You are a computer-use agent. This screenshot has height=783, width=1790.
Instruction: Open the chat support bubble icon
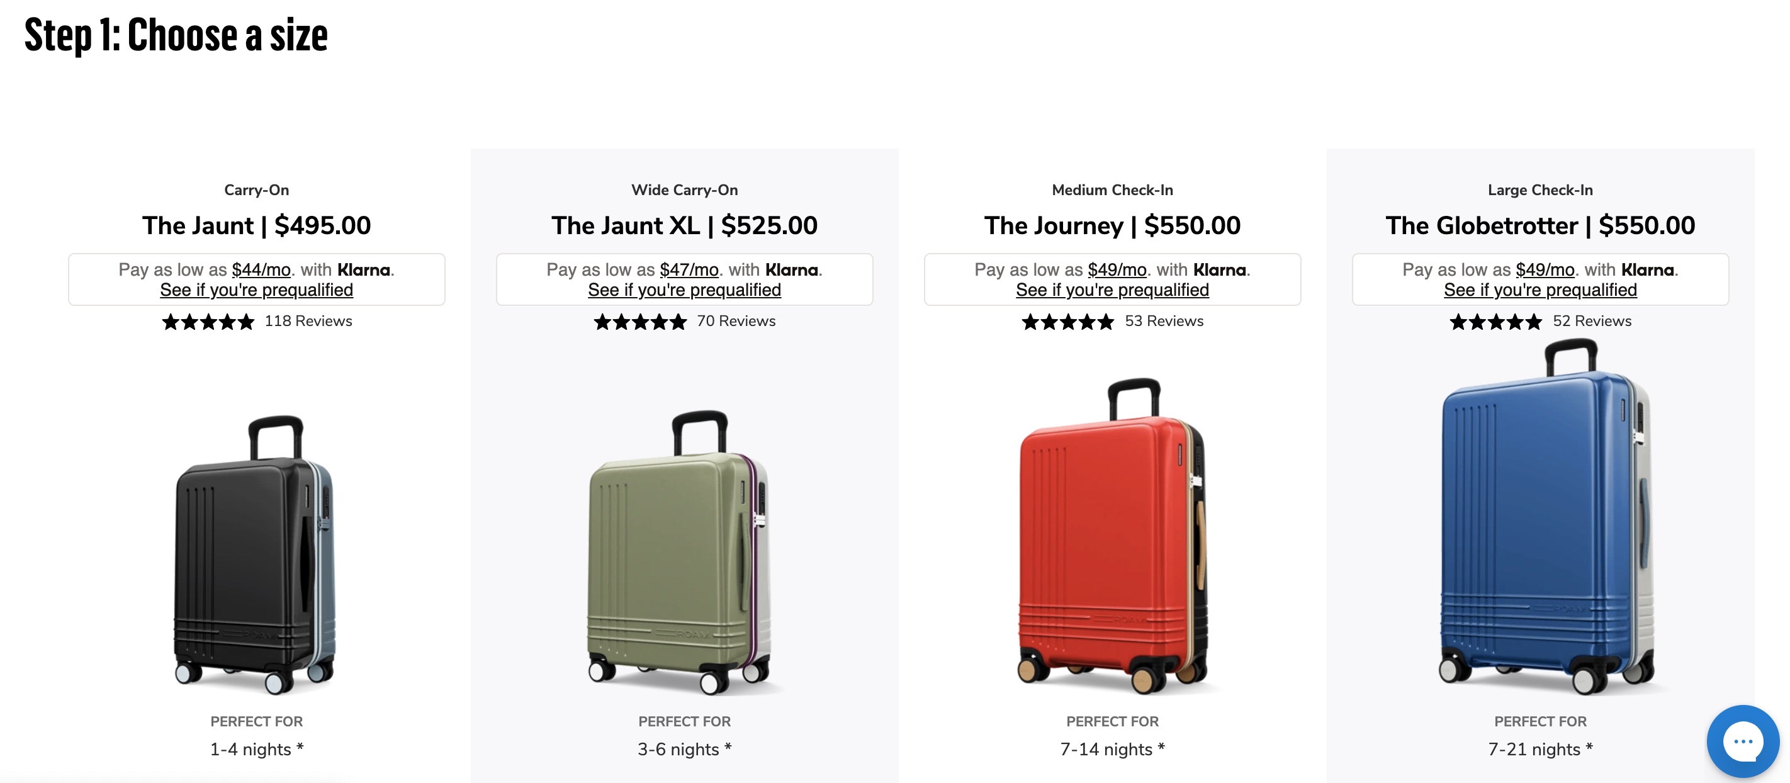tap(1742, 741)
